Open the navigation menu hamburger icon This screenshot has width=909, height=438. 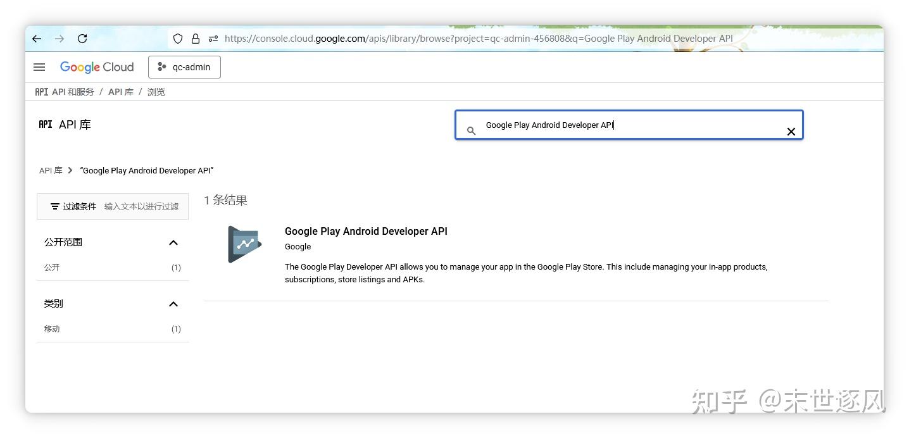click(x=39, y=66)
